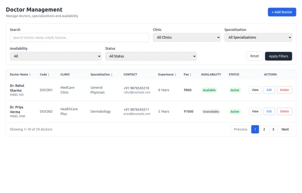The width and height of the screenshot is (302, 193).
Task: Click the Dermatology specialization cell
Action: click(101, 112)
